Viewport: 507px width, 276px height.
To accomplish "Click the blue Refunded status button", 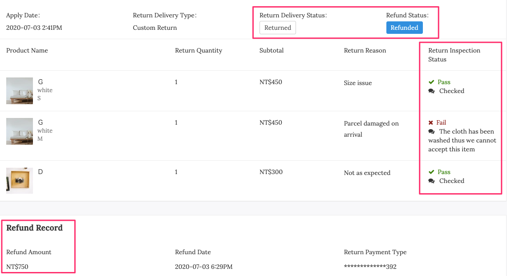I will tap(404, 28).
